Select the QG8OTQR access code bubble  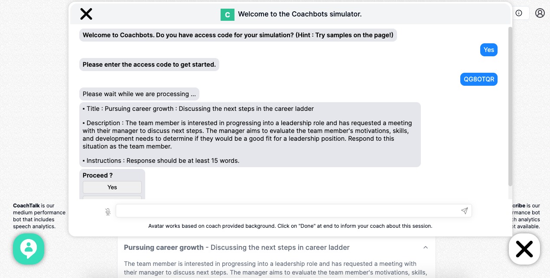point(479,79)
